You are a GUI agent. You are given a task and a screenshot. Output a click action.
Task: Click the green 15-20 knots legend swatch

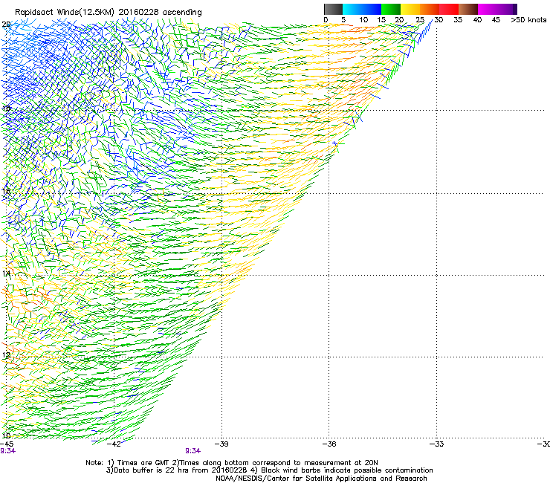coord(391,9)
